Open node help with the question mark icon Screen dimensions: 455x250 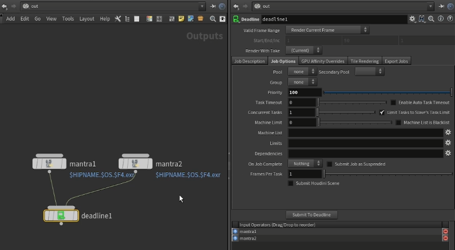450,19
